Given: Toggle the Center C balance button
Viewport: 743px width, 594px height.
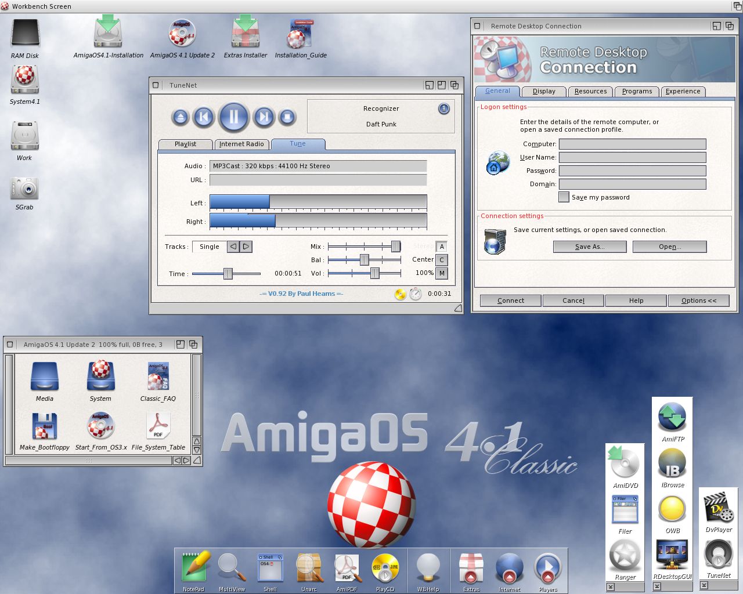Looking at the screenshot, I should [442, 260].
